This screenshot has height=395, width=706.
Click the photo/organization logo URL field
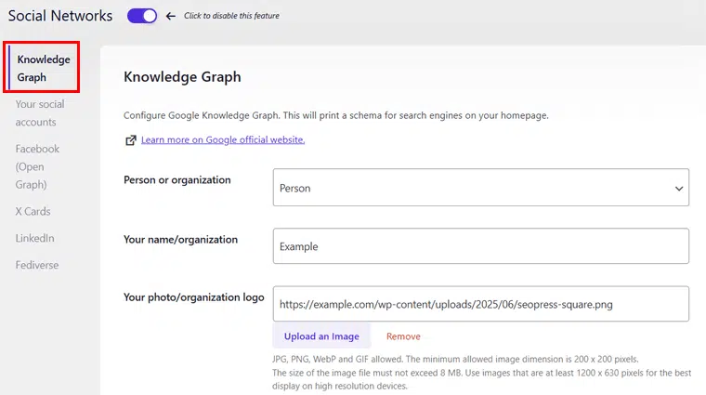481,304
